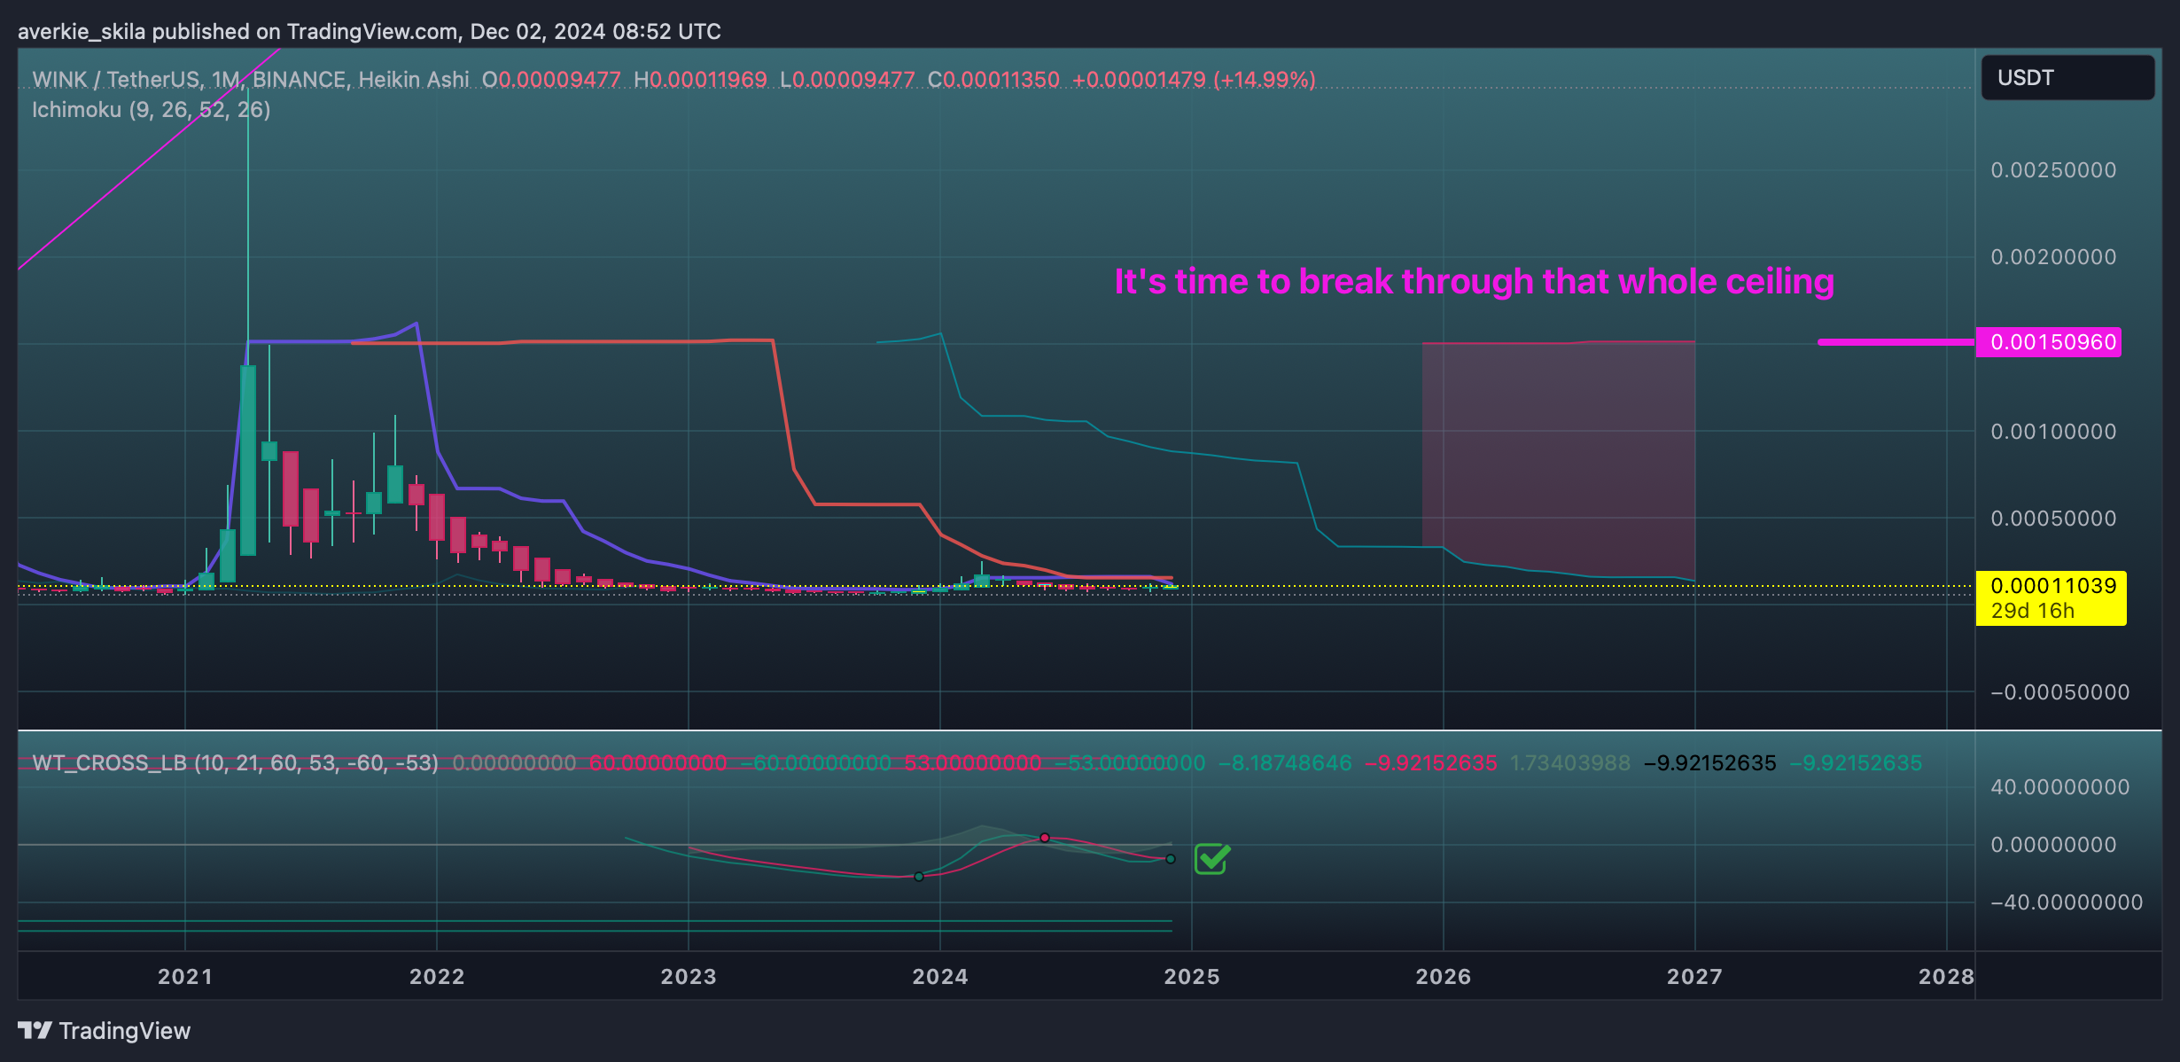This screenshot has width=2180, height=1062.
Task: Click the 29d 16h countdown text
Action: (x=2032, y=611)
